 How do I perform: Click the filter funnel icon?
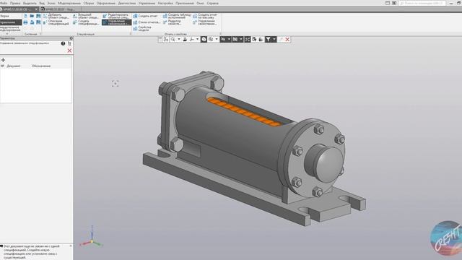[268, 40]
